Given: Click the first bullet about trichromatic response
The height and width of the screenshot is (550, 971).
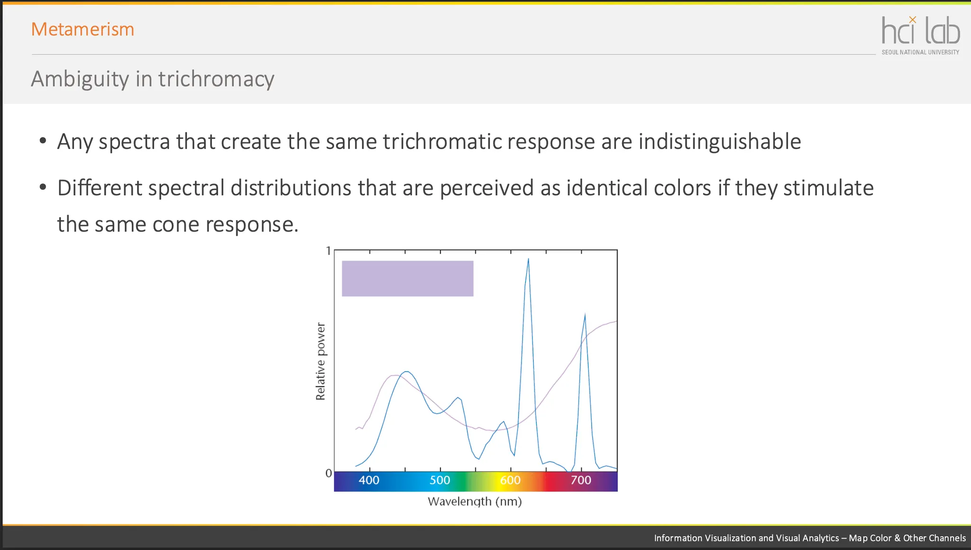Looking at the screenshot, I should click(x=429, y=142).
